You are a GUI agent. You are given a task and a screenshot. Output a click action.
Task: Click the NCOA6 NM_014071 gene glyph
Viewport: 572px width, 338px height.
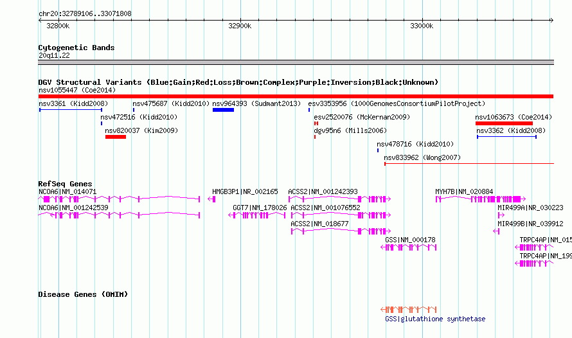tap(120, 199)
